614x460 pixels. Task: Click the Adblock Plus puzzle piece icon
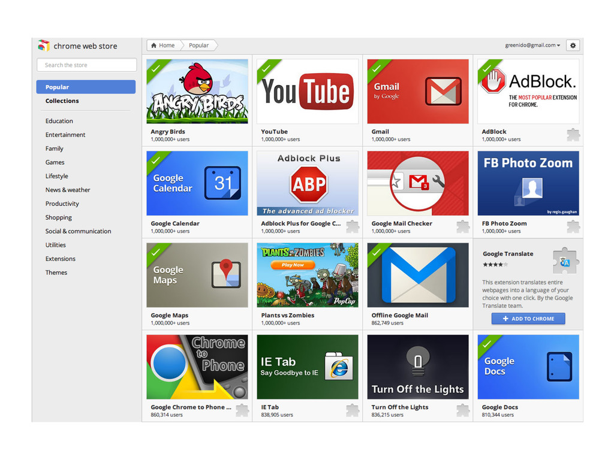coord(353,227)
